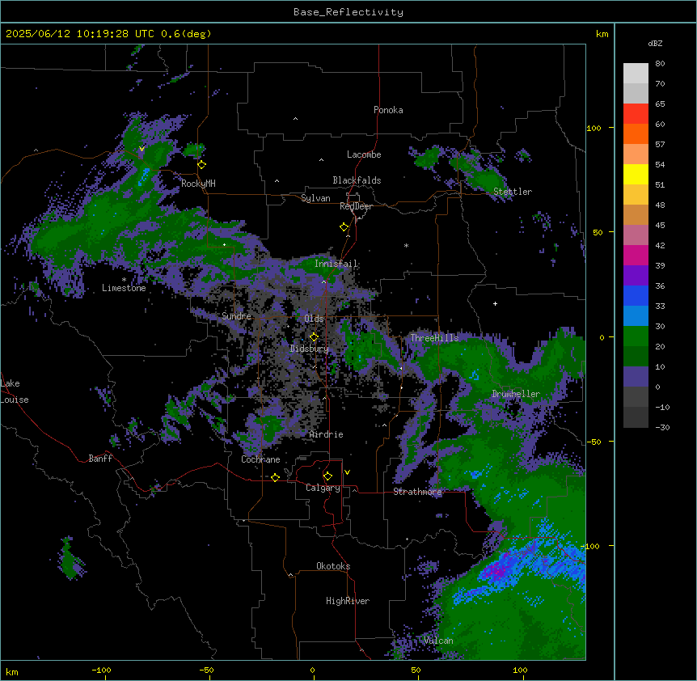697x681 pixels.
Task: Click the 80 value on dBZ legend
Action: (x=660, y=64)
